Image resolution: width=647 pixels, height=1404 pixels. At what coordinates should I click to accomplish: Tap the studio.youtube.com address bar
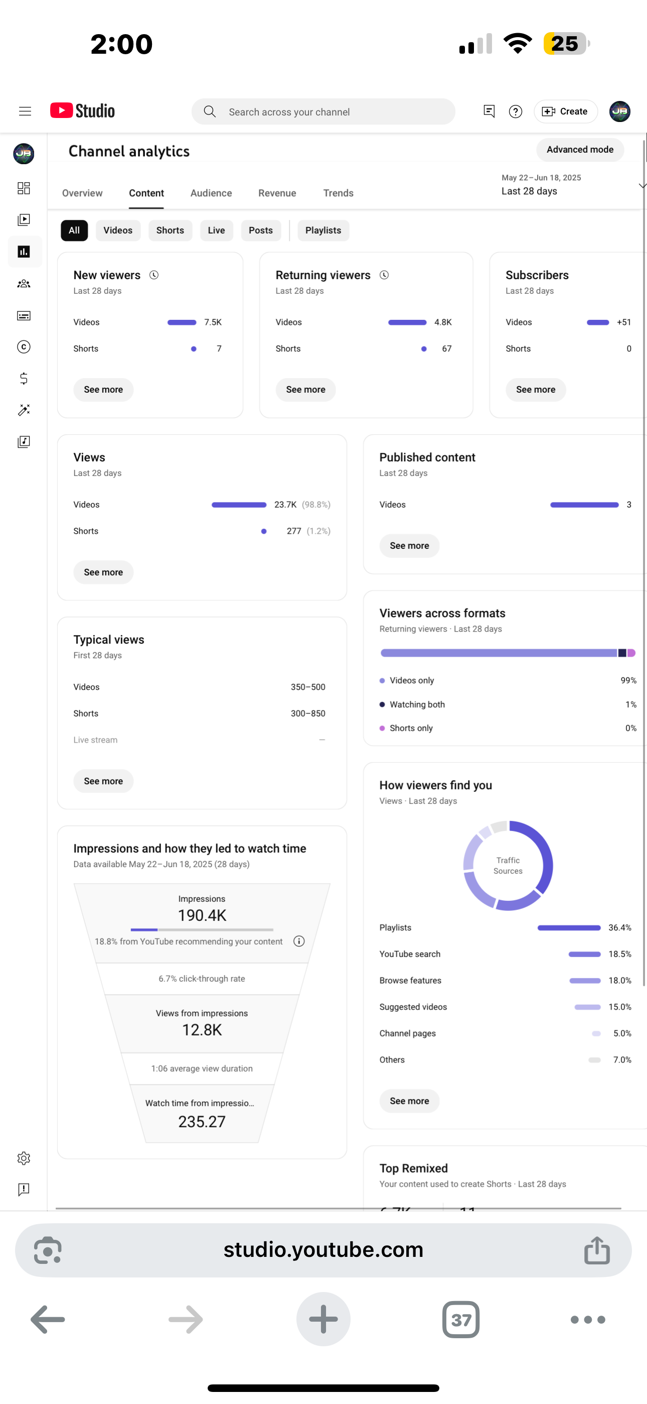(x=323, y=1250)
